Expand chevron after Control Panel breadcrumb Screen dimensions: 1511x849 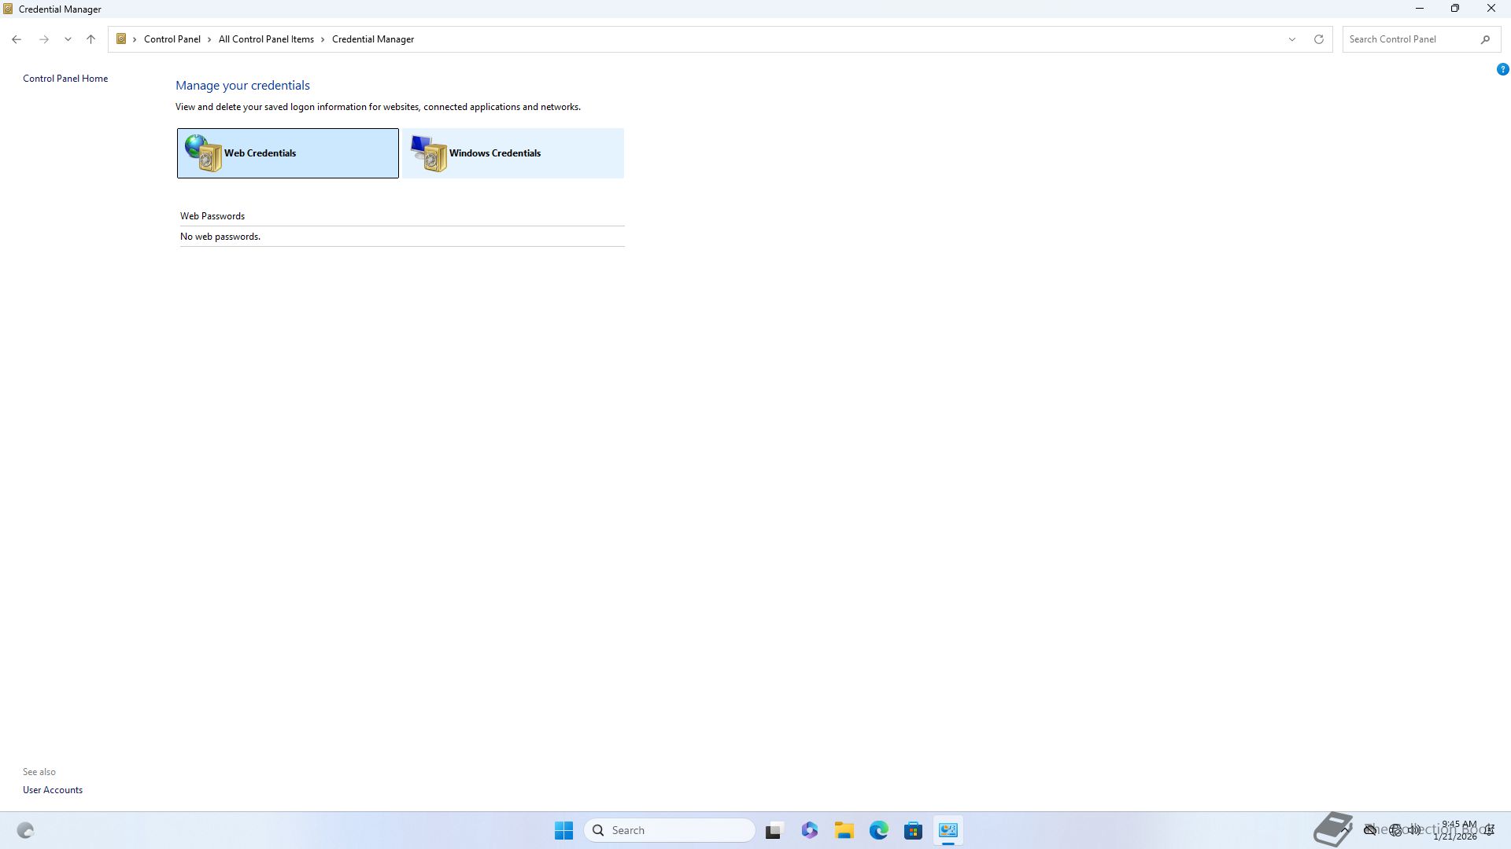209,39
